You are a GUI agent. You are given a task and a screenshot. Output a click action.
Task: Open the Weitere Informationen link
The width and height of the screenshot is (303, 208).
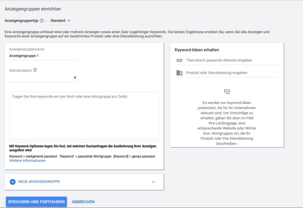[x=28, y=161]
